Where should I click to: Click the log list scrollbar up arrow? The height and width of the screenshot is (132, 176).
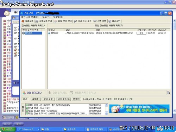[106, 105]
